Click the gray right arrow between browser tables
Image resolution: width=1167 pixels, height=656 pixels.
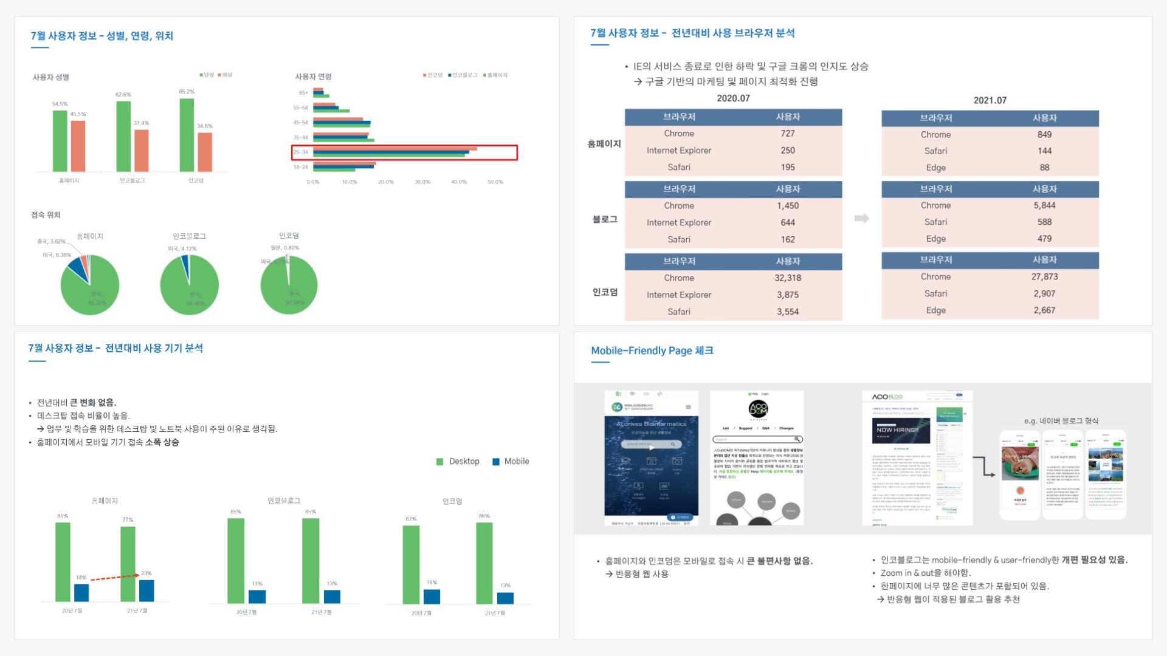861,218
